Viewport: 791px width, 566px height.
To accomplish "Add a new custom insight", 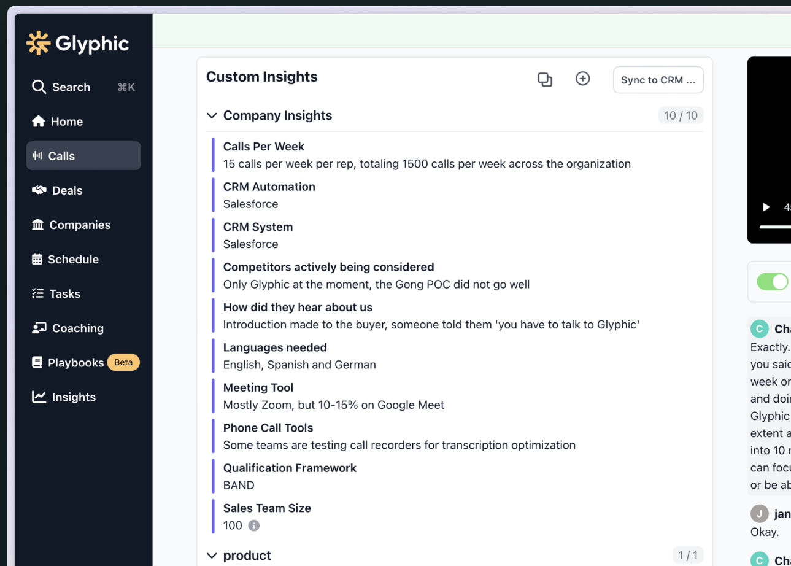I will click(x=582, y=79).
